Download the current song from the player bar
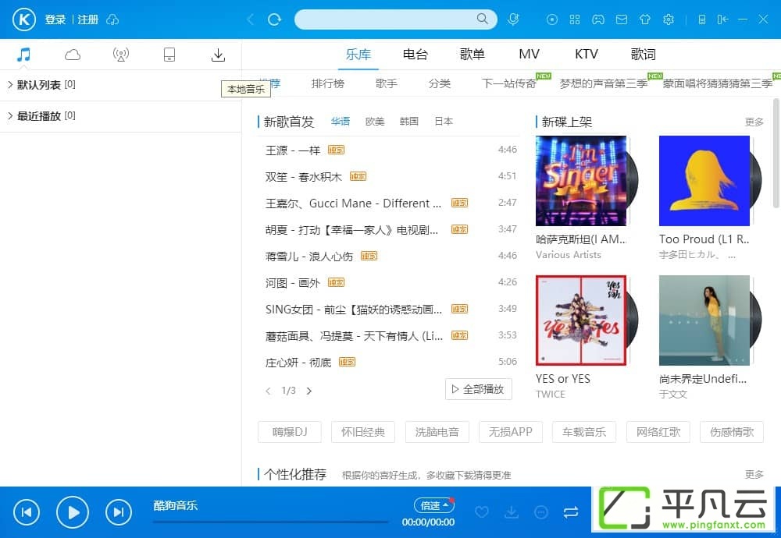This screenshot has width=781, height=538. (512, 512)
